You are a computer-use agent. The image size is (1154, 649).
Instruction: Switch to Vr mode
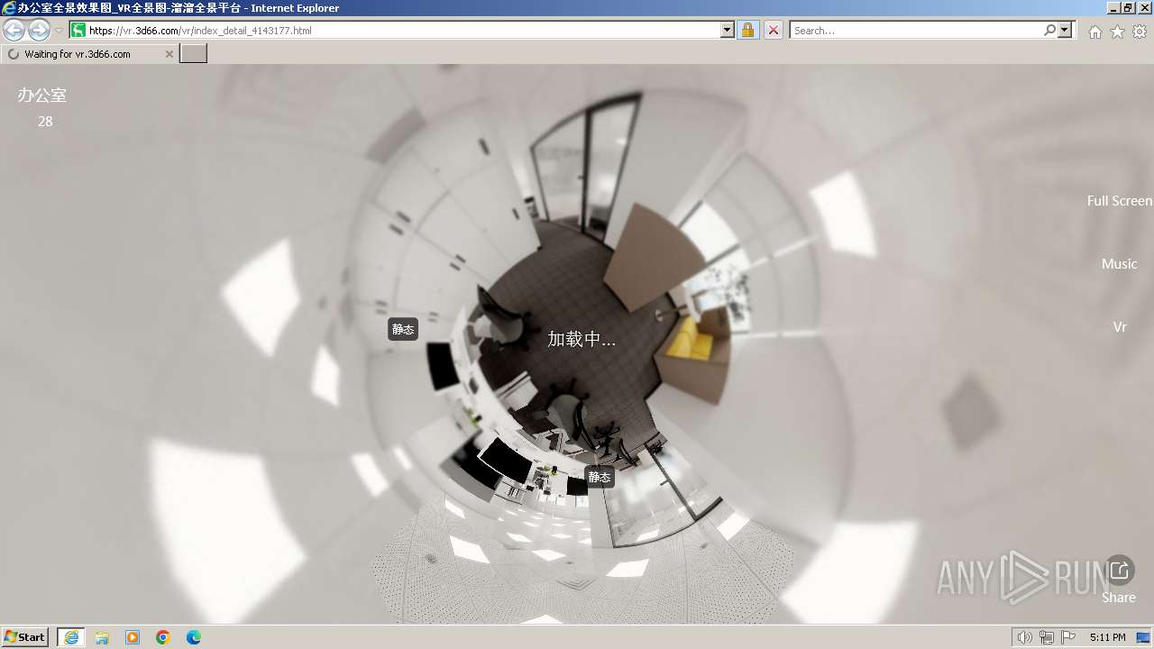click(x=1119, y=326)
